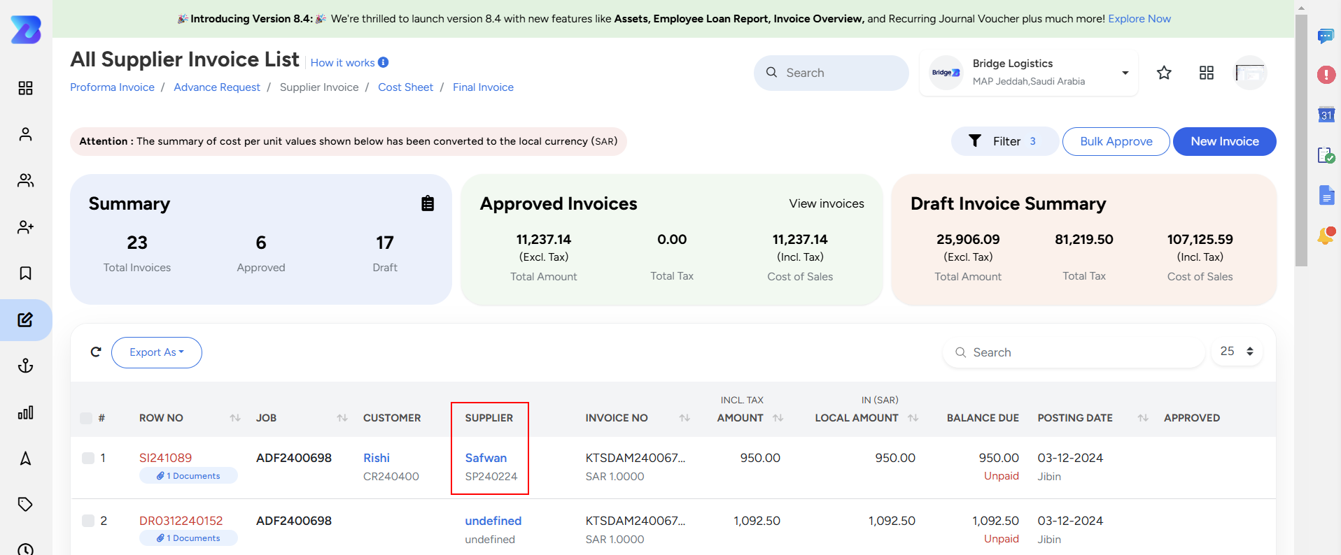Image resolution: width=1341 pixels, height=555 pixels.
Task: Open the bar chart icon in sidebar
Action: (x=25, y=412)
